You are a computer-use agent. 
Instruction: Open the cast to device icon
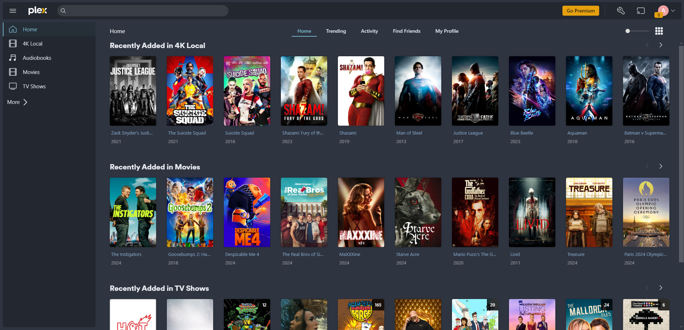click(641, 11)
